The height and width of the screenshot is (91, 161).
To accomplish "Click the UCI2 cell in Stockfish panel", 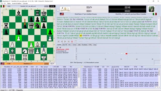I will coord(32,67).
